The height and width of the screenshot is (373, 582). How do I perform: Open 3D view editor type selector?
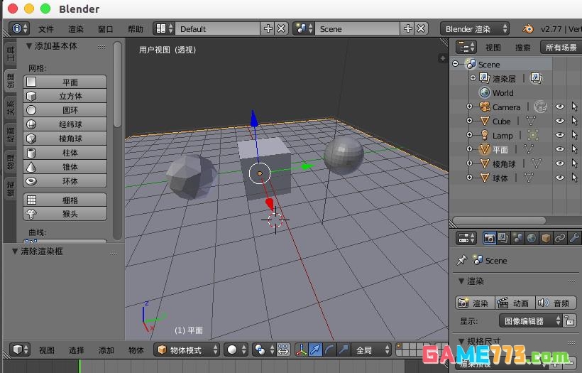click(x=19, y=350)
